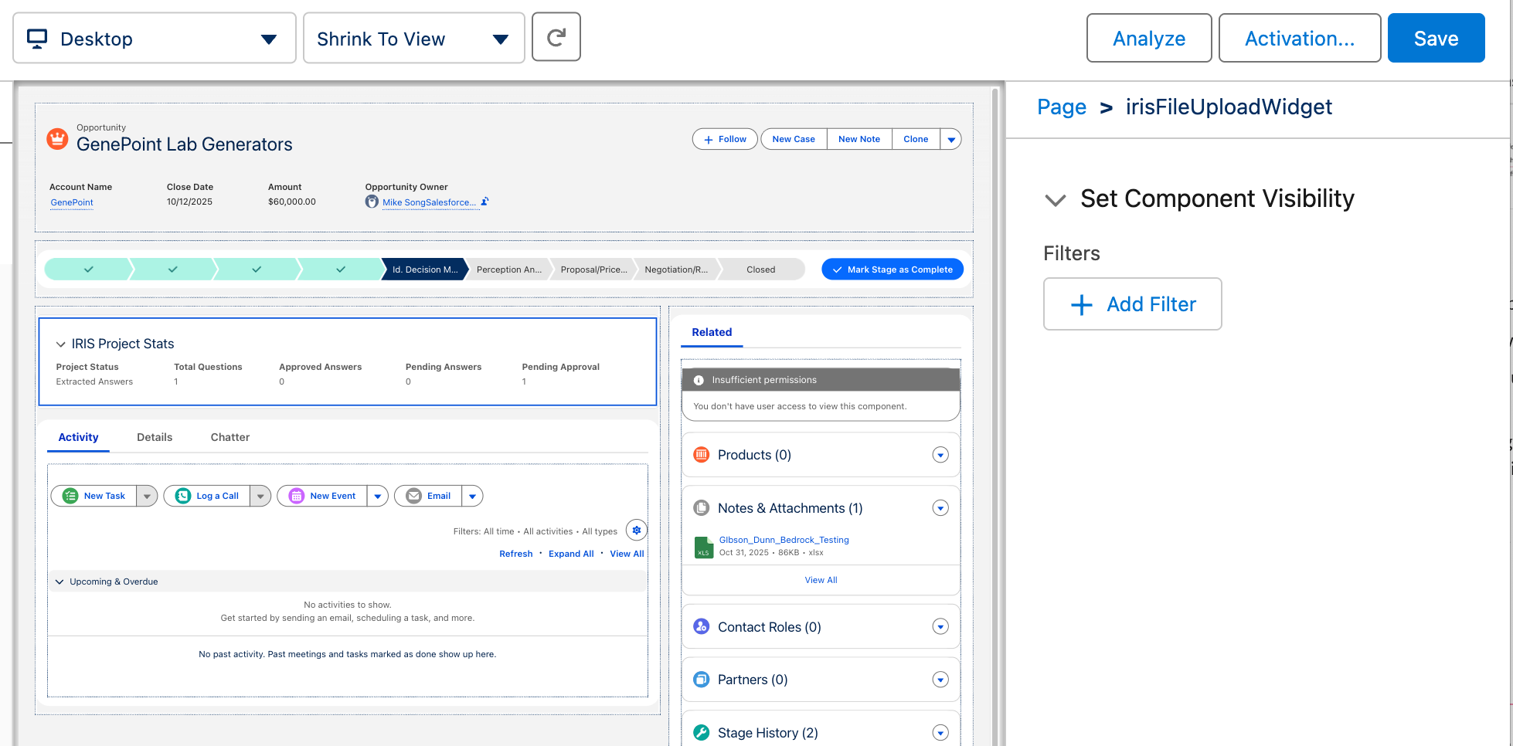Switch to the Activity tab
Image resolution: width=1513 pixels, height=746 pixels.
click(79, 437)
